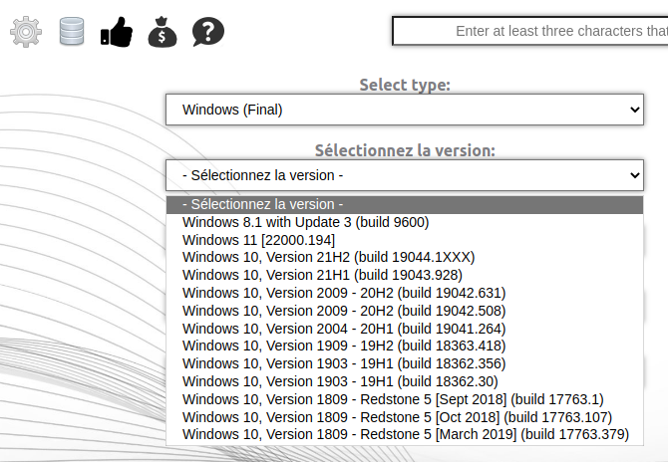The height and width of the screenshot is (462, 668).
Task: Click the money bag donate icon
Action: click(x=163, y=32)
